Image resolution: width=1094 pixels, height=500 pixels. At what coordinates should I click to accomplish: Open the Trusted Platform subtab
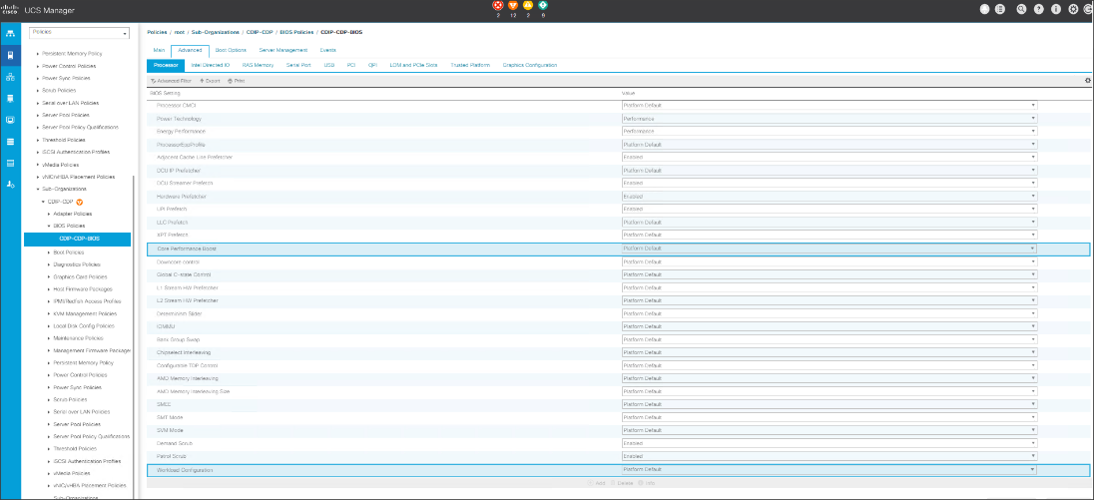[x=470, y=65]
